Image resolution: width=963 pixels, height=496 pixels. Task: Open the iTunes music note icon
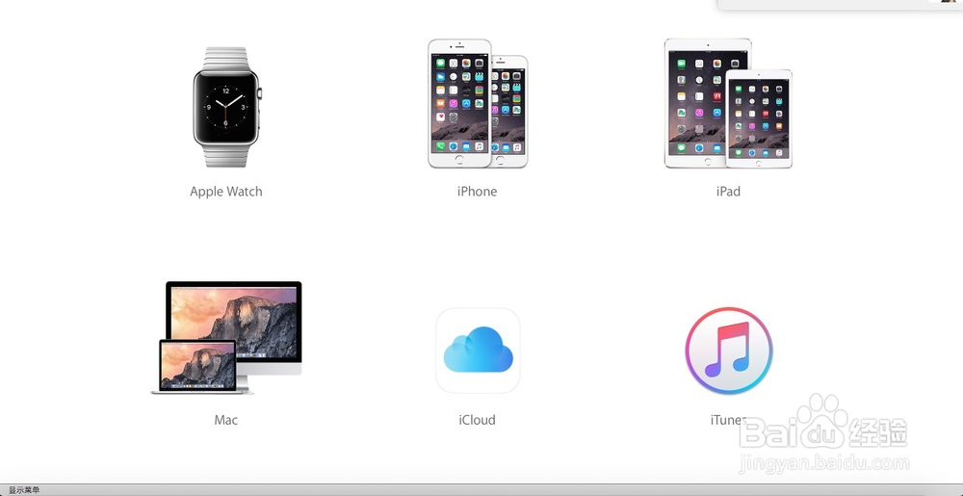[729, 351]
